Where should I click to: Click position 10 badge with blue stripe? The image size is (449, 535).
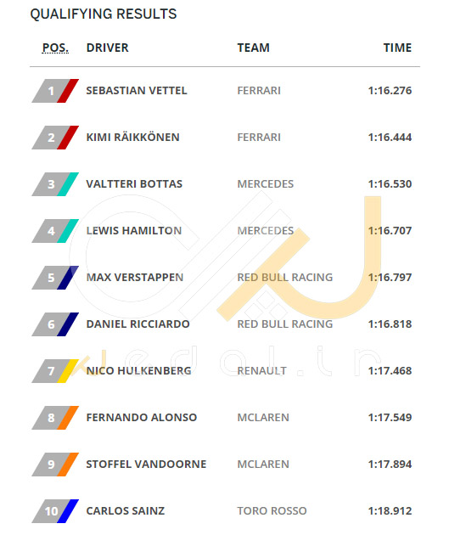click(x=55, y=511)
